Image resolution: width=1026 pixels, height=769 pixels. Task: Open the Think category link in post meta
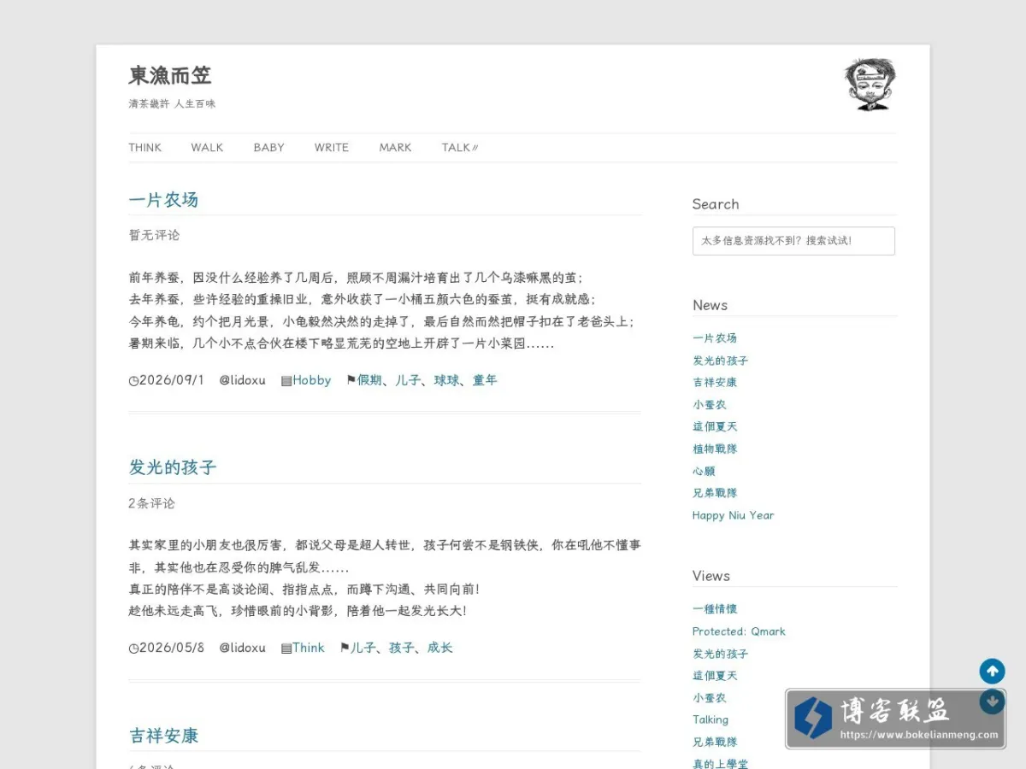(x=309, y=648)
